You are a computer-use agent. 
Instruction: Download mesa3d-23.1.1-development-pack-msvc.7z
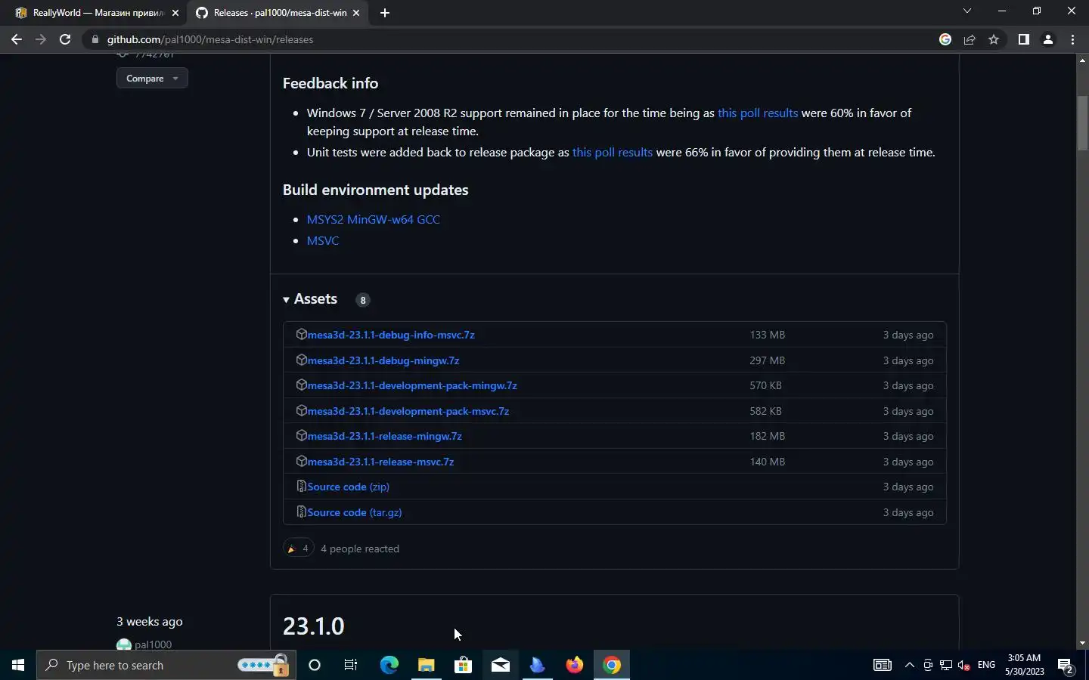(408, 411)
